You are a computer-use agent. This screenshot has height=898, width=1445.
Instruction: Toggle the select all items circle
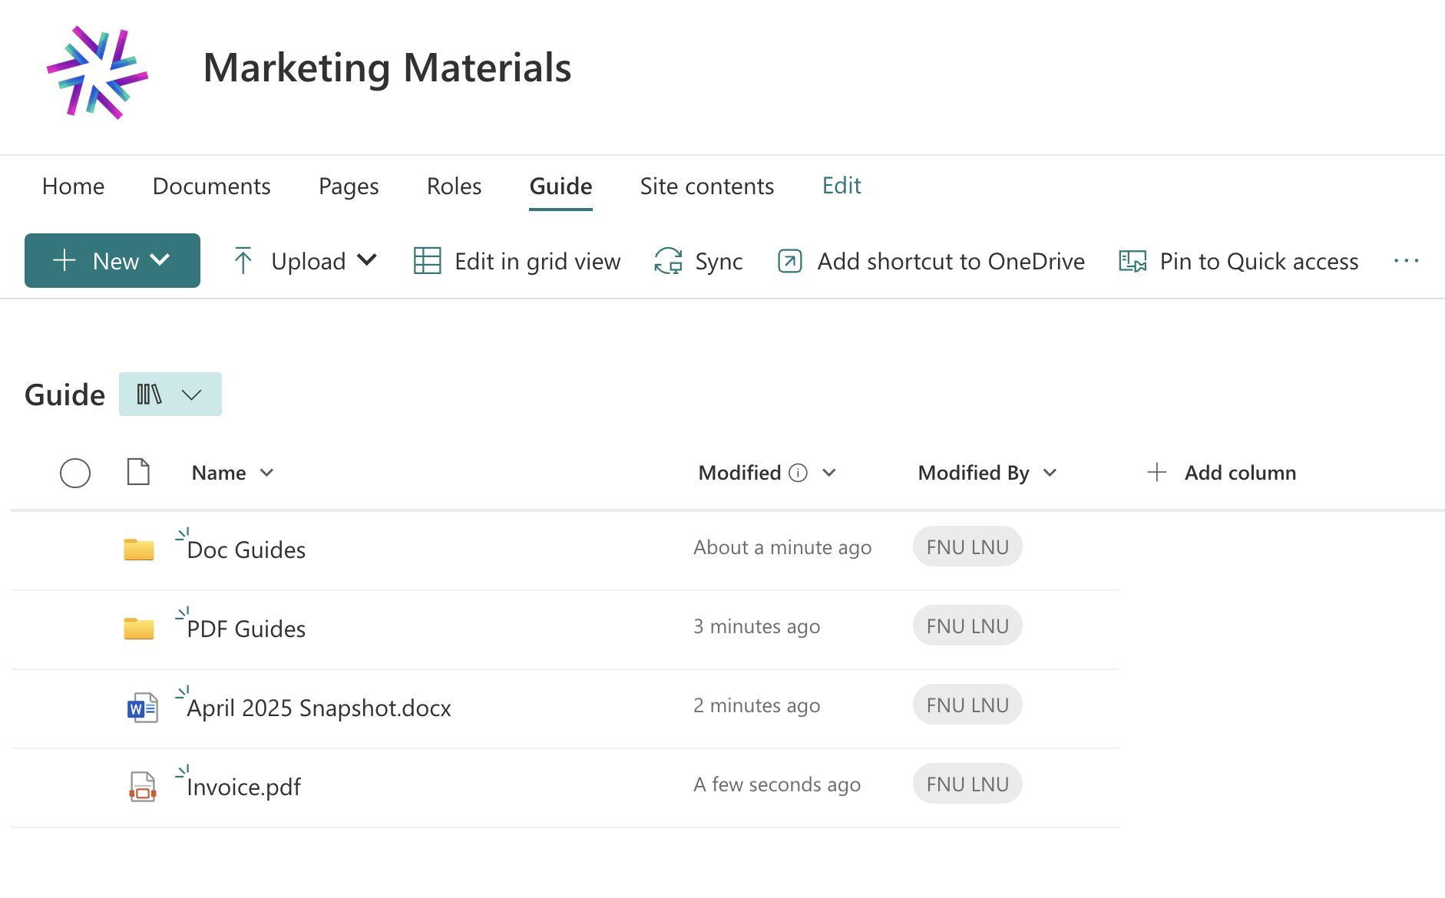[75, 473]
